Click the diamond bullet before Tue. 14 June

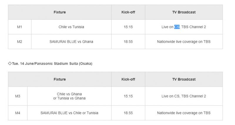10,64
